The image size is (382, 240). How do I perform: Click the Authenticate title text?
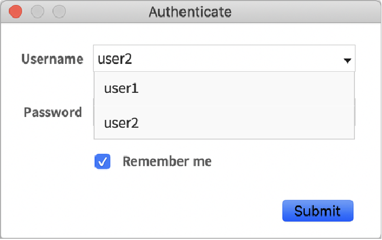coord(190,11)
